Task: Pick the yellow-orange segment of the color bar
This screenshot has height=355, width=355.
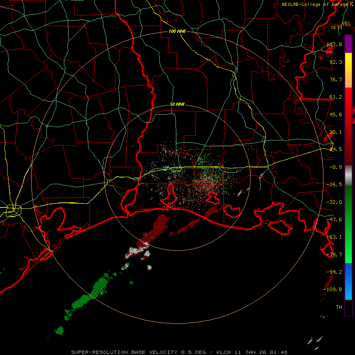Action: tap(348, 70)
